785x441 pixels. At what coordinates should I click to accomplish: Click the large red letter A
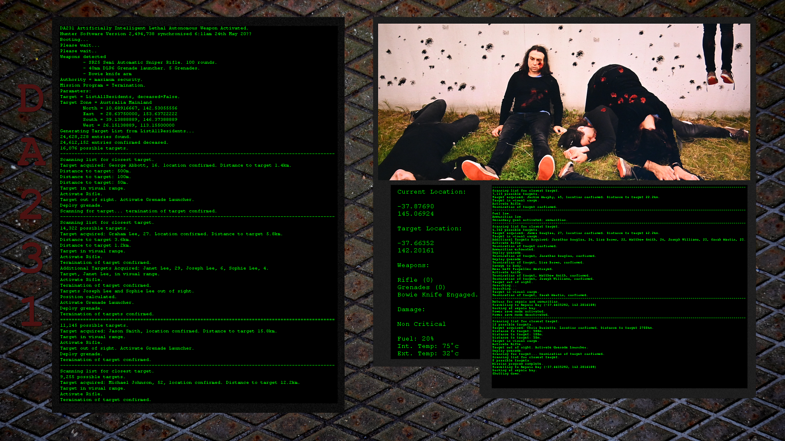click(x=31, y=151)
